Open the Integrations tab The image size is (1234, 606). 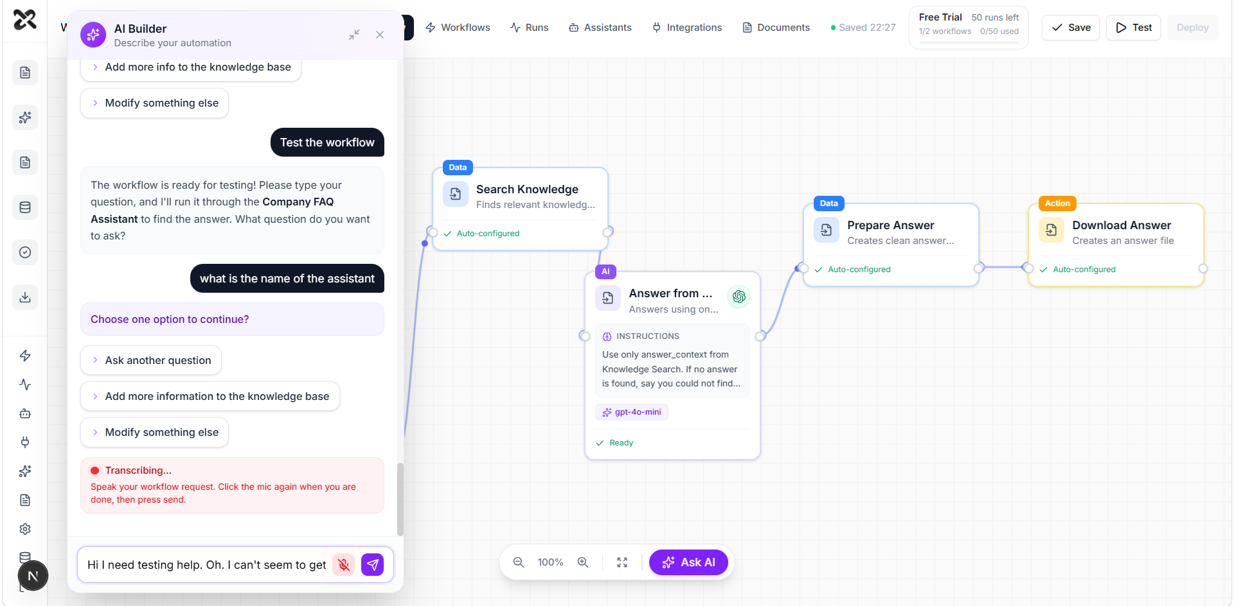click(x=687, y=28)
